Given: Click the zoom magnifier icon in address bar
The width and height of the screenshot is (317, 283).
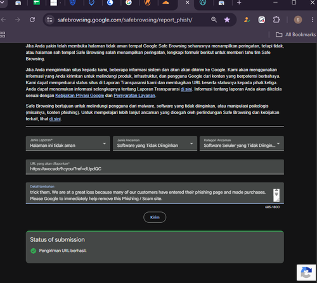Looking at the screenshot, I should pos(214,20).
